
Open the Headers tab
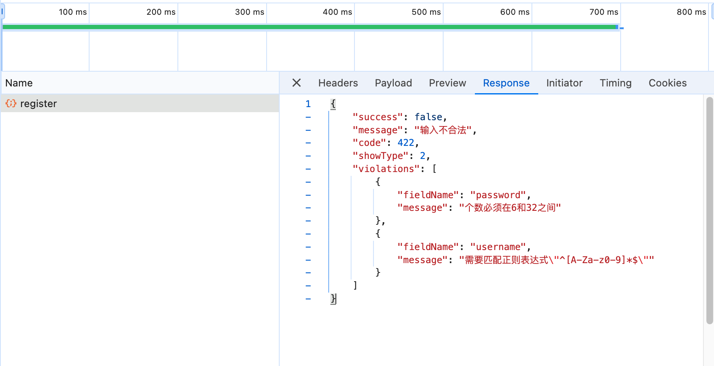338,83
